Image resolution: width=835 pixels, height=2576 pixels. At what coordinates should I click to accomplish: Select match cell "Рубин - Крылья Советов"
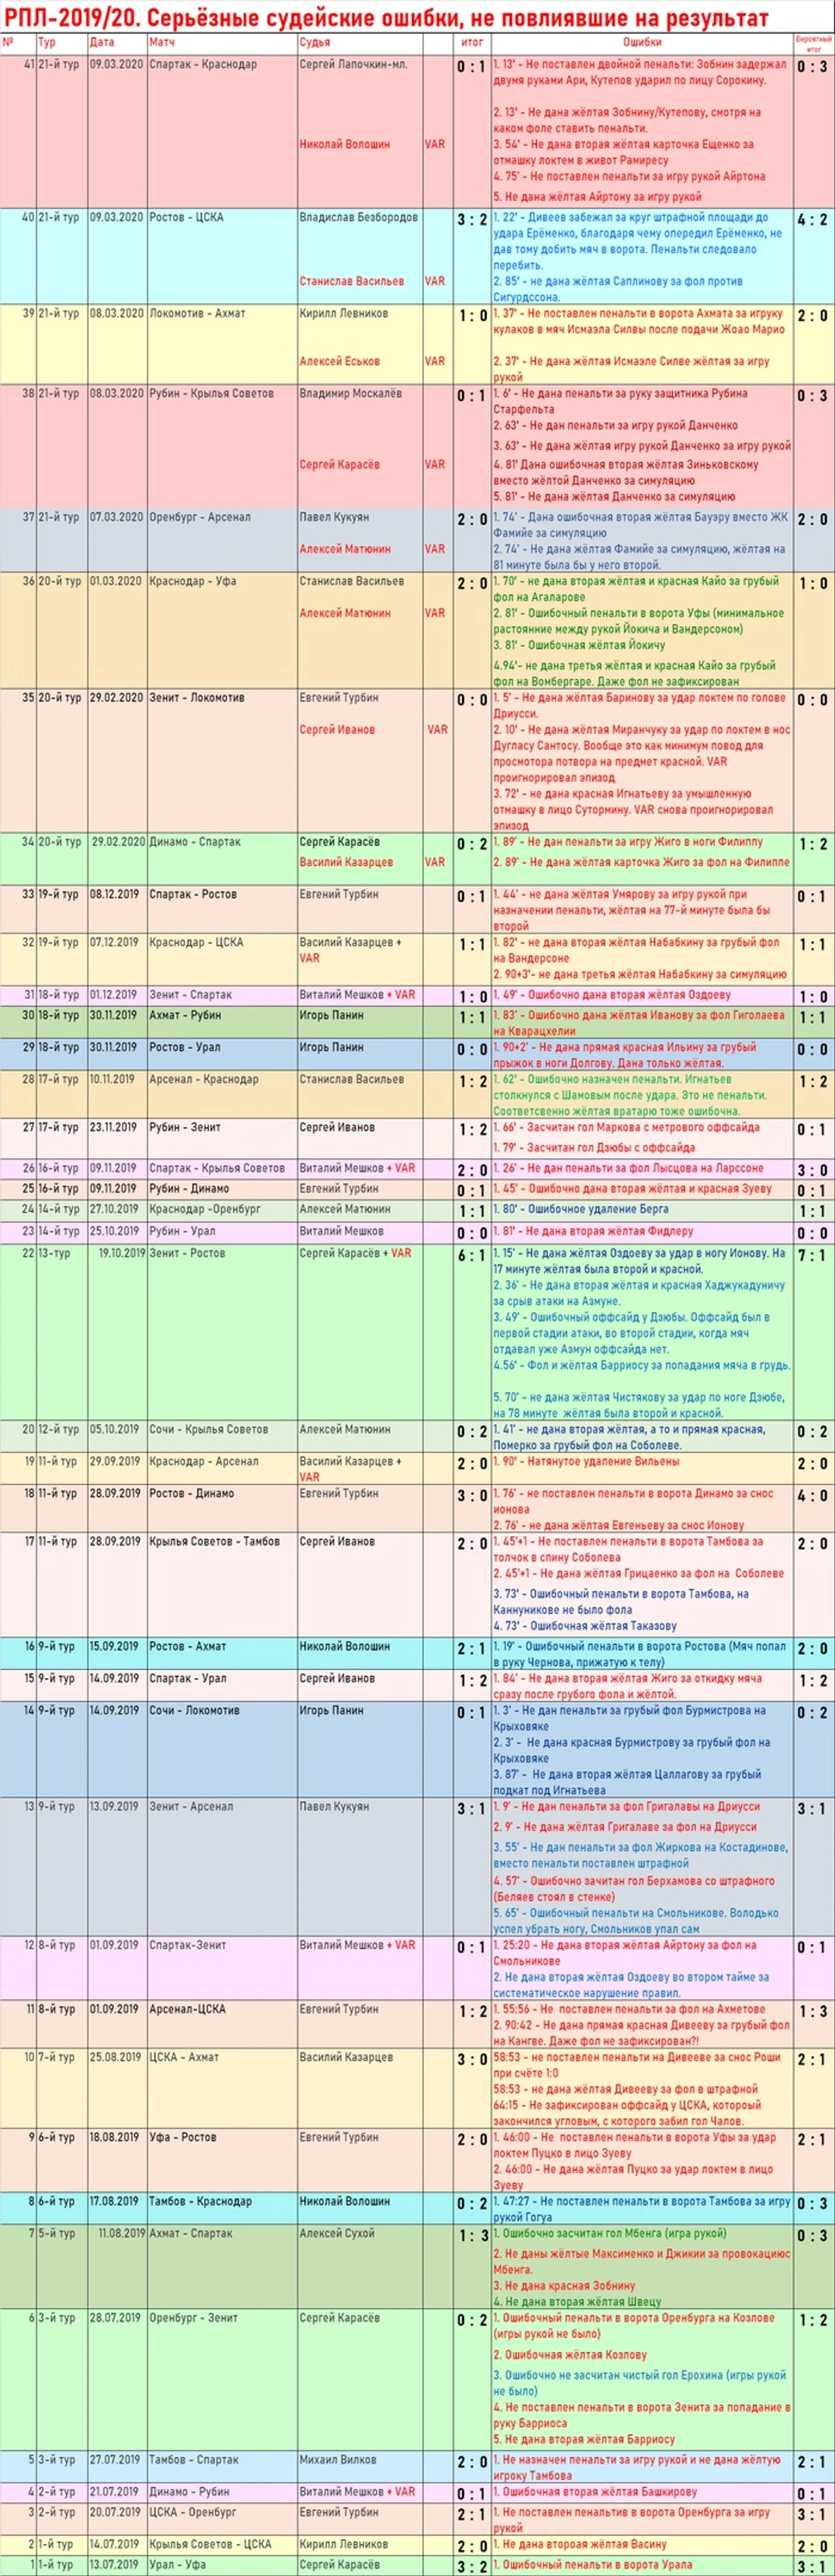pyautogui.click(x=211, y=394)
